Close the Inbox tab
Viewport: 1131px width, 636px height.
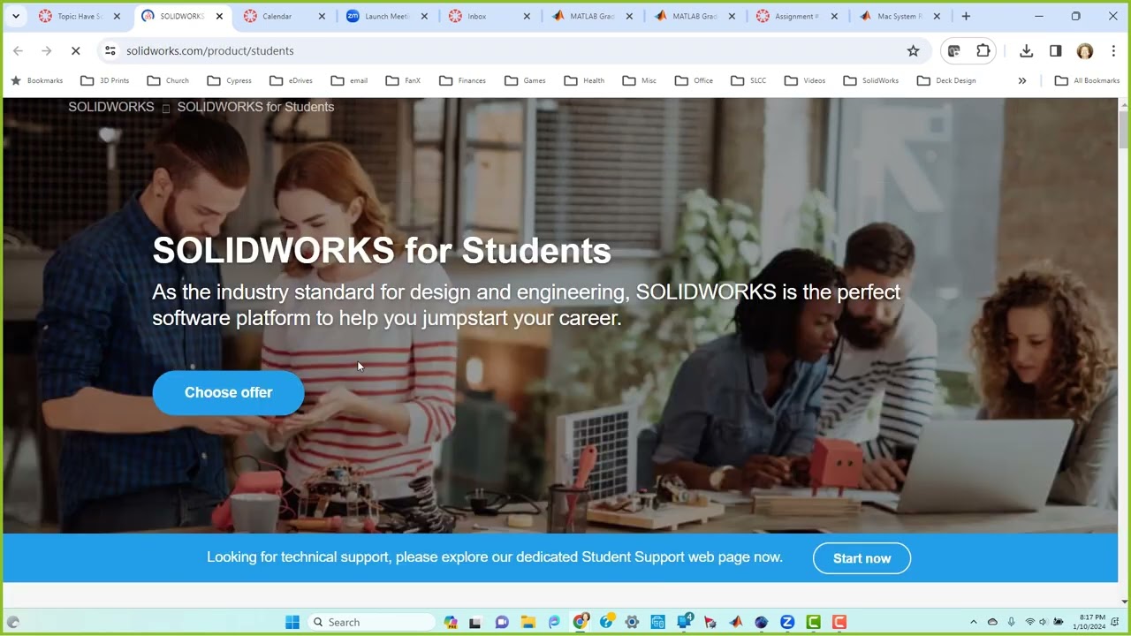[x=527, y=16]
